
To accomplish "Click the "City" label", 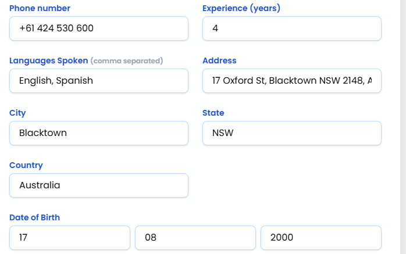I will (x=18, y=113).
